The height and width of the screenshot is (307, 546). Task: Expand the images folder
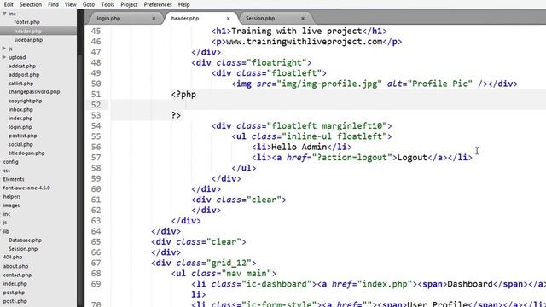point(11,205)
